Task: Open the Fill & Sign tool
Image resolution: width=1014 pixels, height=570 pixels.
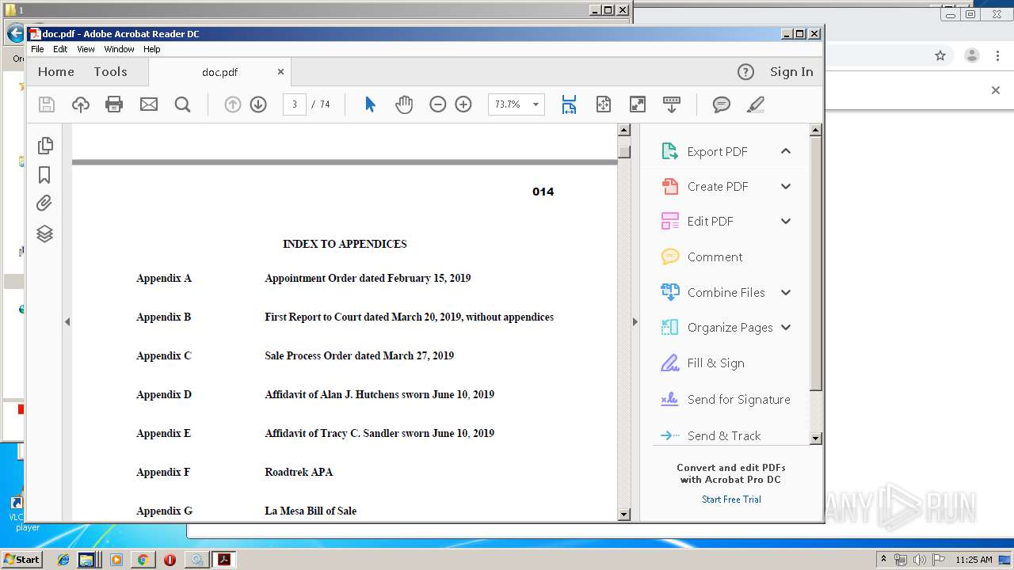Action: pos(715,363)
